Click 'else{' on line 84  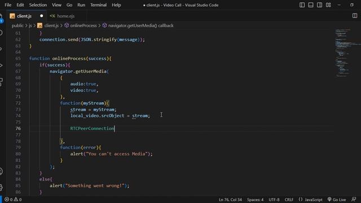46,179
